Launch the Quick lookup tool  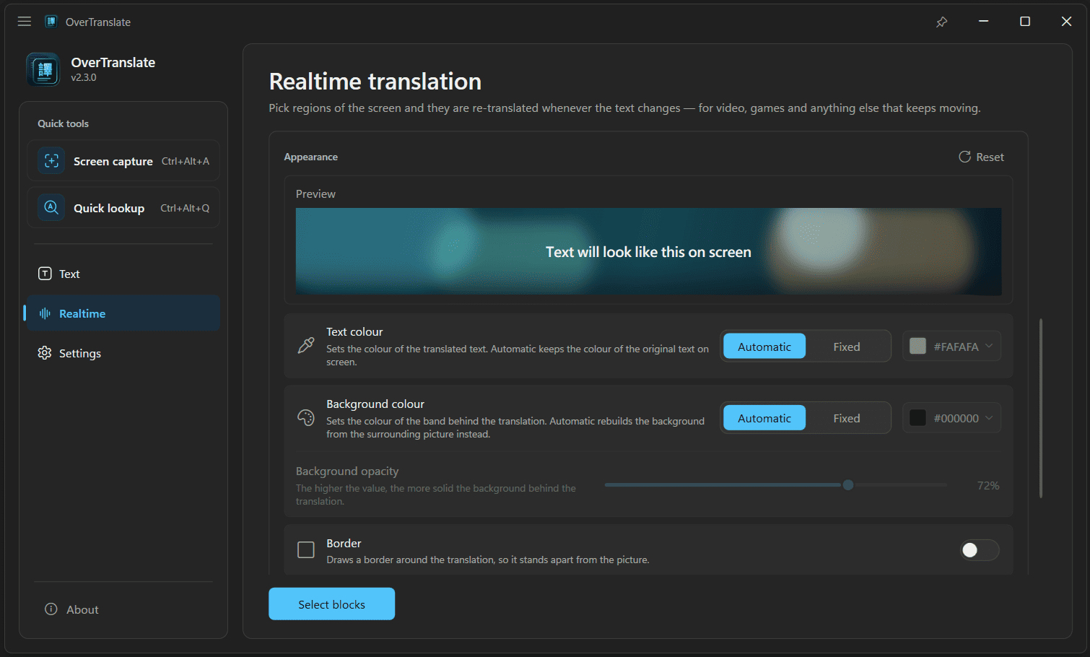tap(123, 208)
